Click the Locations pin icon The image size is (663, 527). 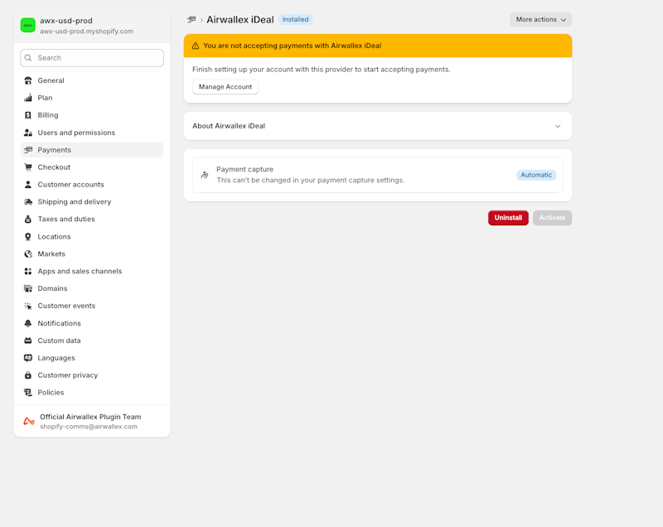pos(27,236)
